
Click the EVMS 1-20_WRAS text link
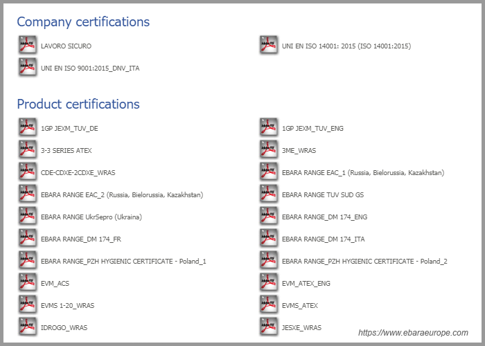pos(67,306)
